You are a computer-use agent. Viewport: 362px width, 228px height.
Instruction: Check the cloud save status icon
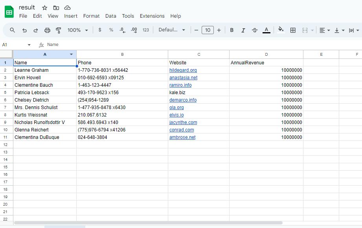pyautogui.click(x=67, y=8)
